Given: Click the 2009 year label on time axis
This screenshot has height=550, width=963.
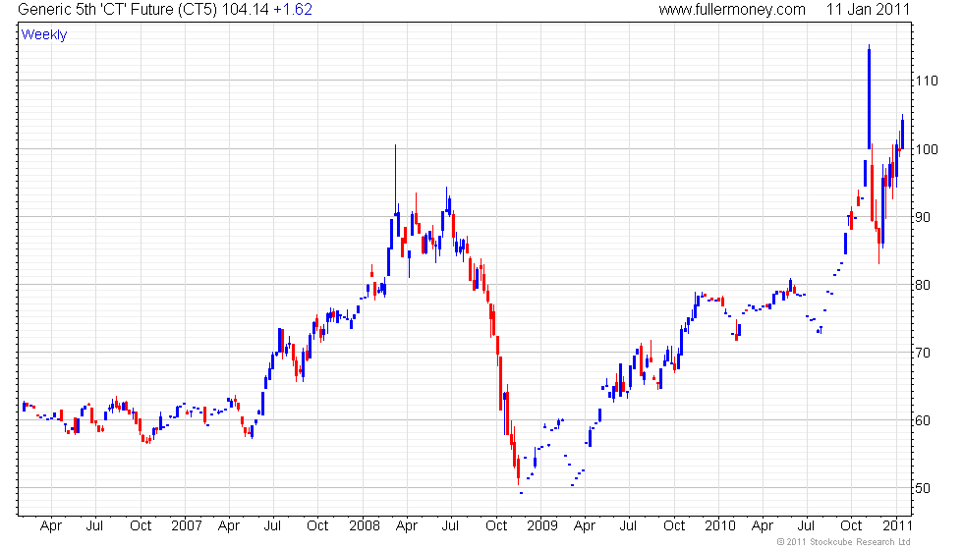Looking at the screenshot, I should coord(542,526).
